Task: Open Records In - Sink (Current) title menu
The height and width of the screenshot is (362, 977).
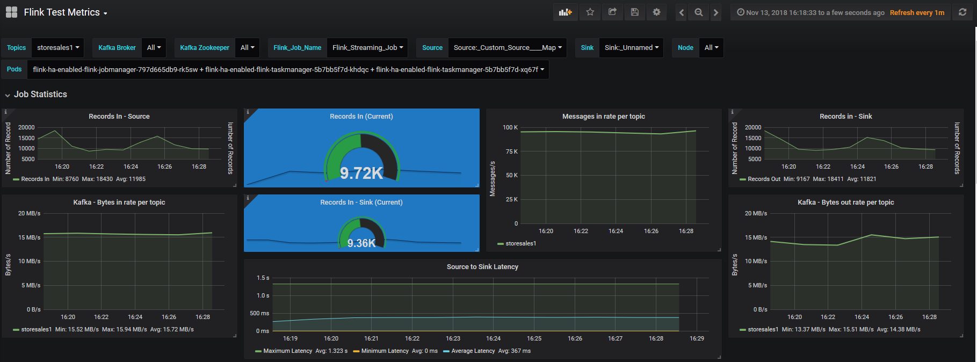Action: point(361,202)
